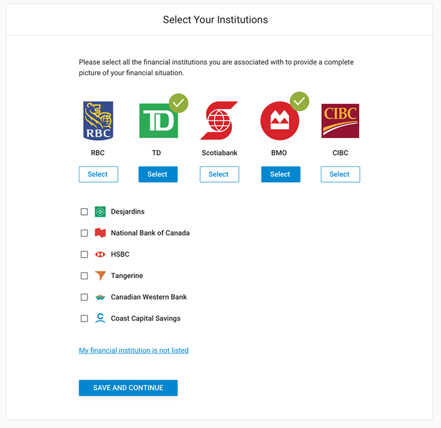
Task: Click the TD bank logo
Action: coord(158,120)
